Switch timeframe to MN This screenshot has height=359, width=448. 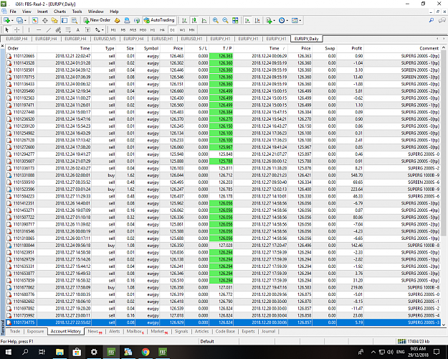click(x=191, y=30)
